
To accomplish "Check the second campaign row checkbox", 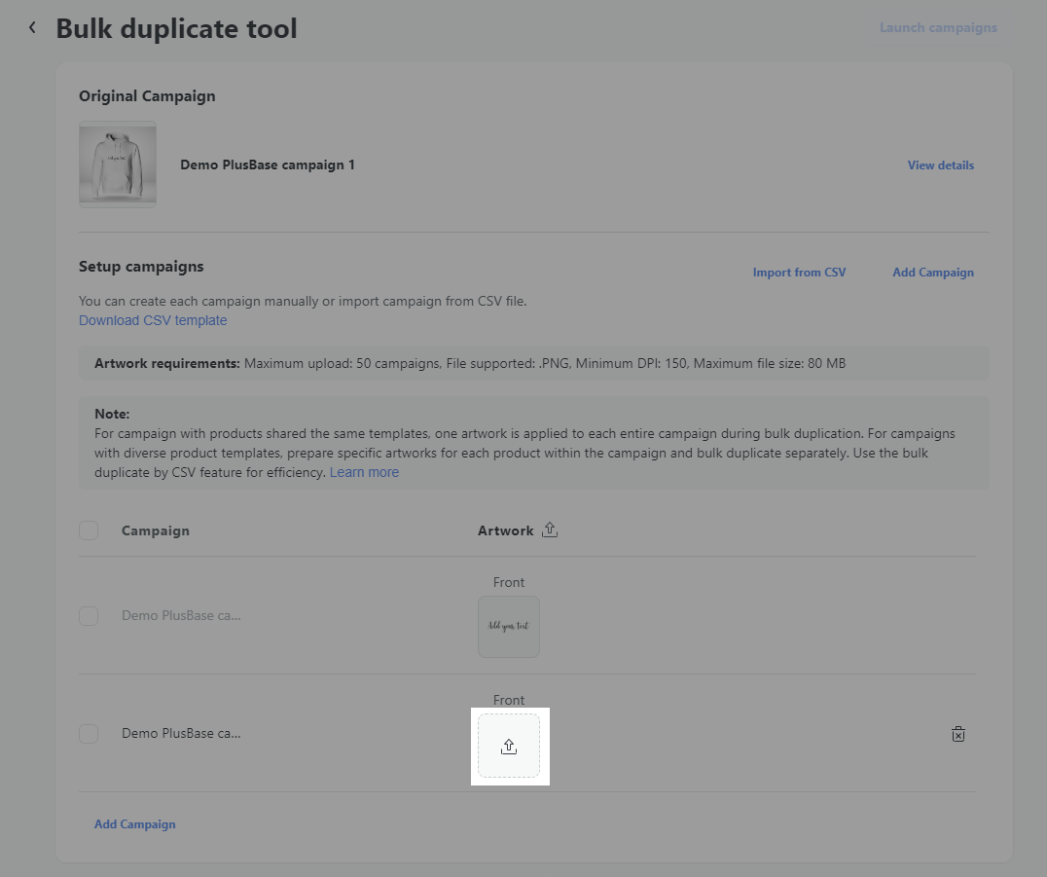I will click(89, 734).
